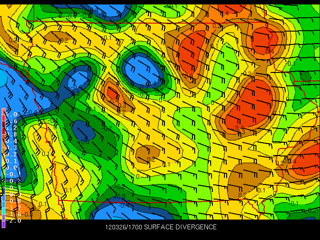Select the 0.8 legend label
This screenshot has width=320, height=240.
tap(11, 134)
